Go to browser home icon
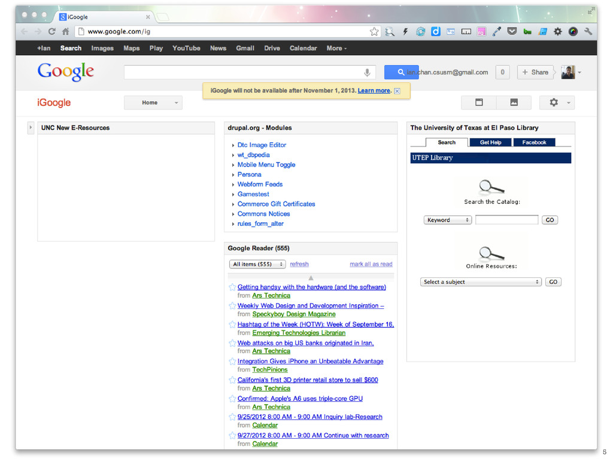This screenshot has width=613, height=459. 66,32
